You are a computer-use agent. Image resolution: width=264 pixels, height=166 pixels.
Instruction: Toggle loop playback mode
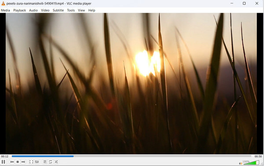[x=50, y=162]
